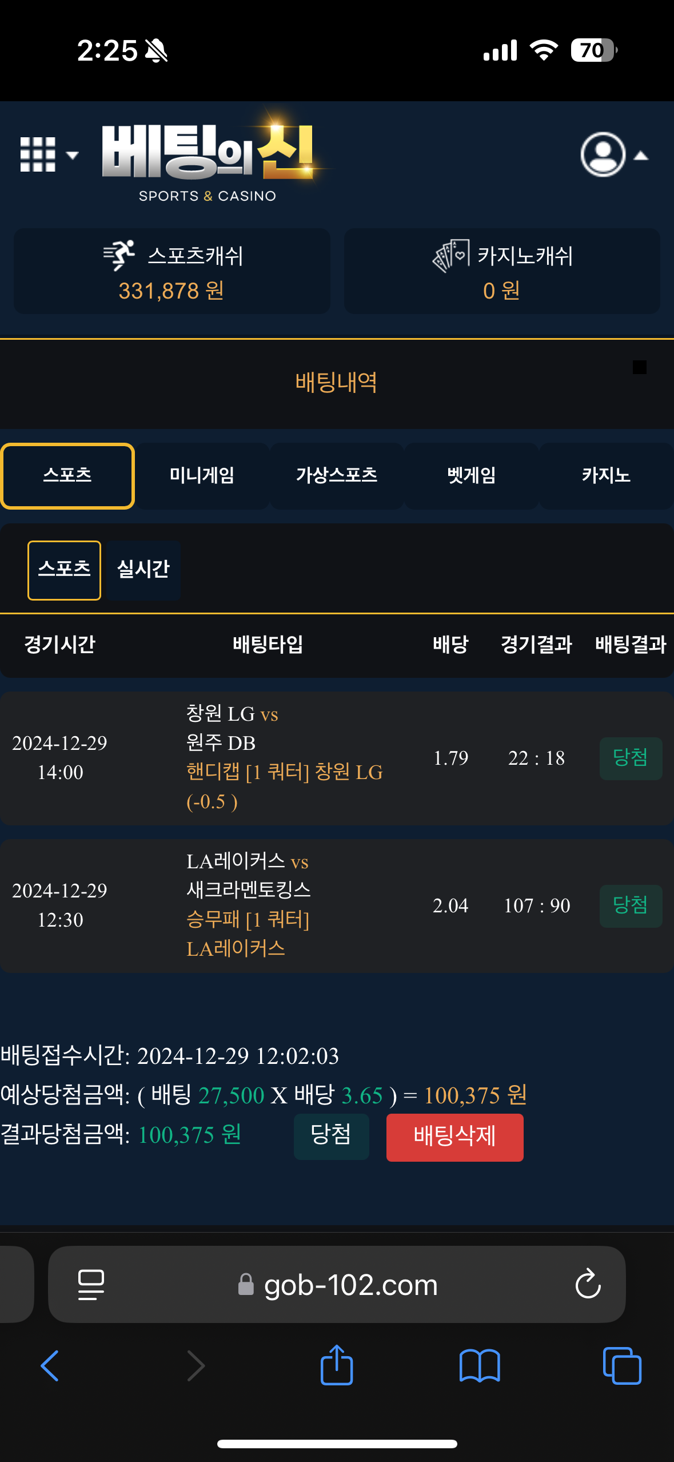Expand the arrow next to profile icon
Viewport: 674px width, 1462px height.
click(641, 156)
